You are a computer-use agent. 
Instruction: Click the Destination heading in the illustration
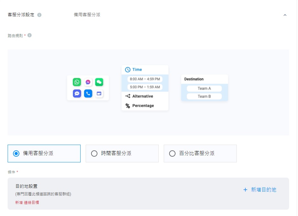[x=194, y=79]
